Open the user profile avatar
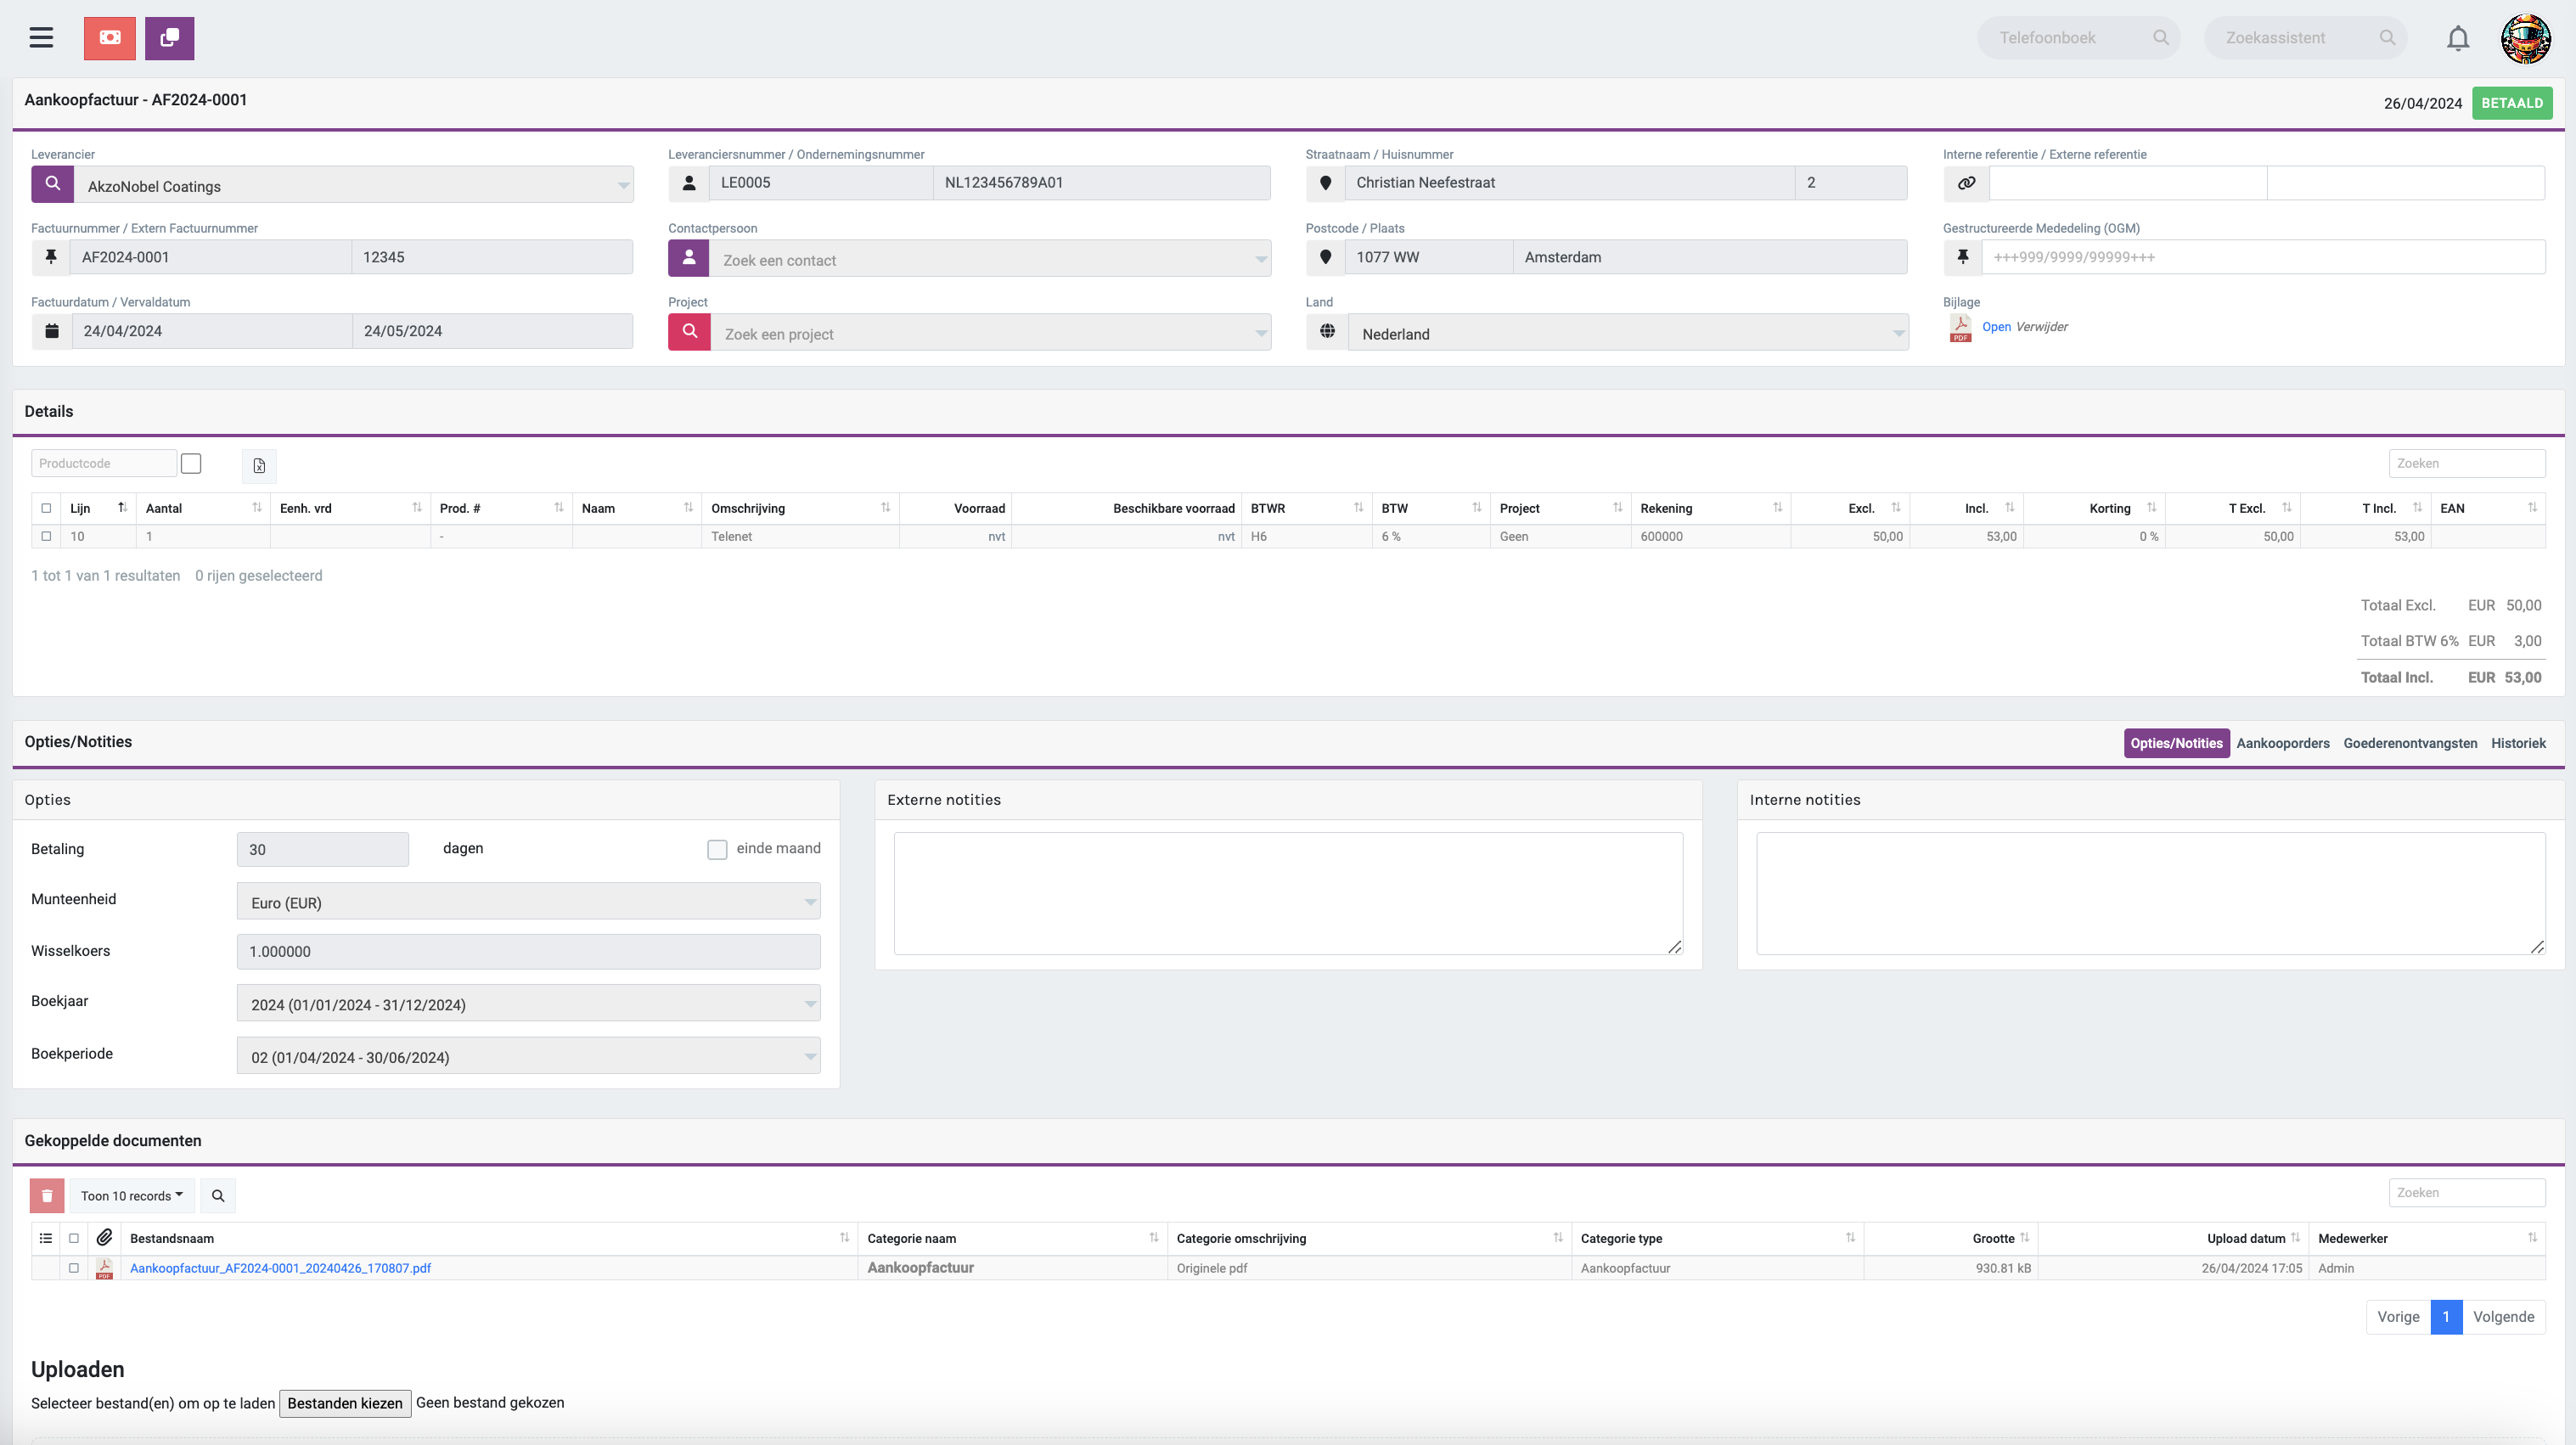This screenshot has width=2576, height=1445. pos(2526,38)
